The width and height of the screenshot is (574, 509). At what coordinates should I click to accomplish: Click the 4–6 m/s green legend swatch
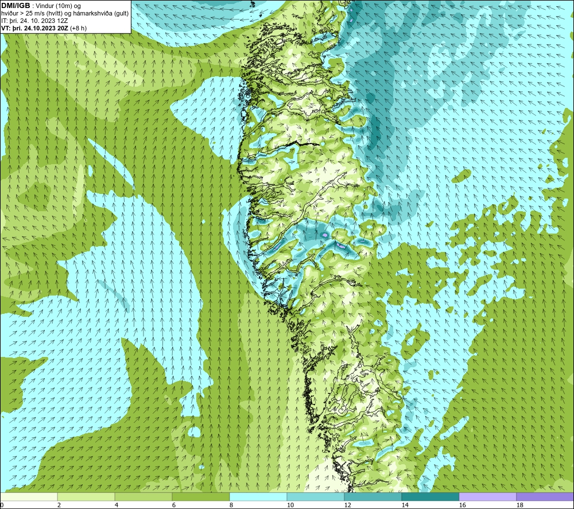coord(143,496)
